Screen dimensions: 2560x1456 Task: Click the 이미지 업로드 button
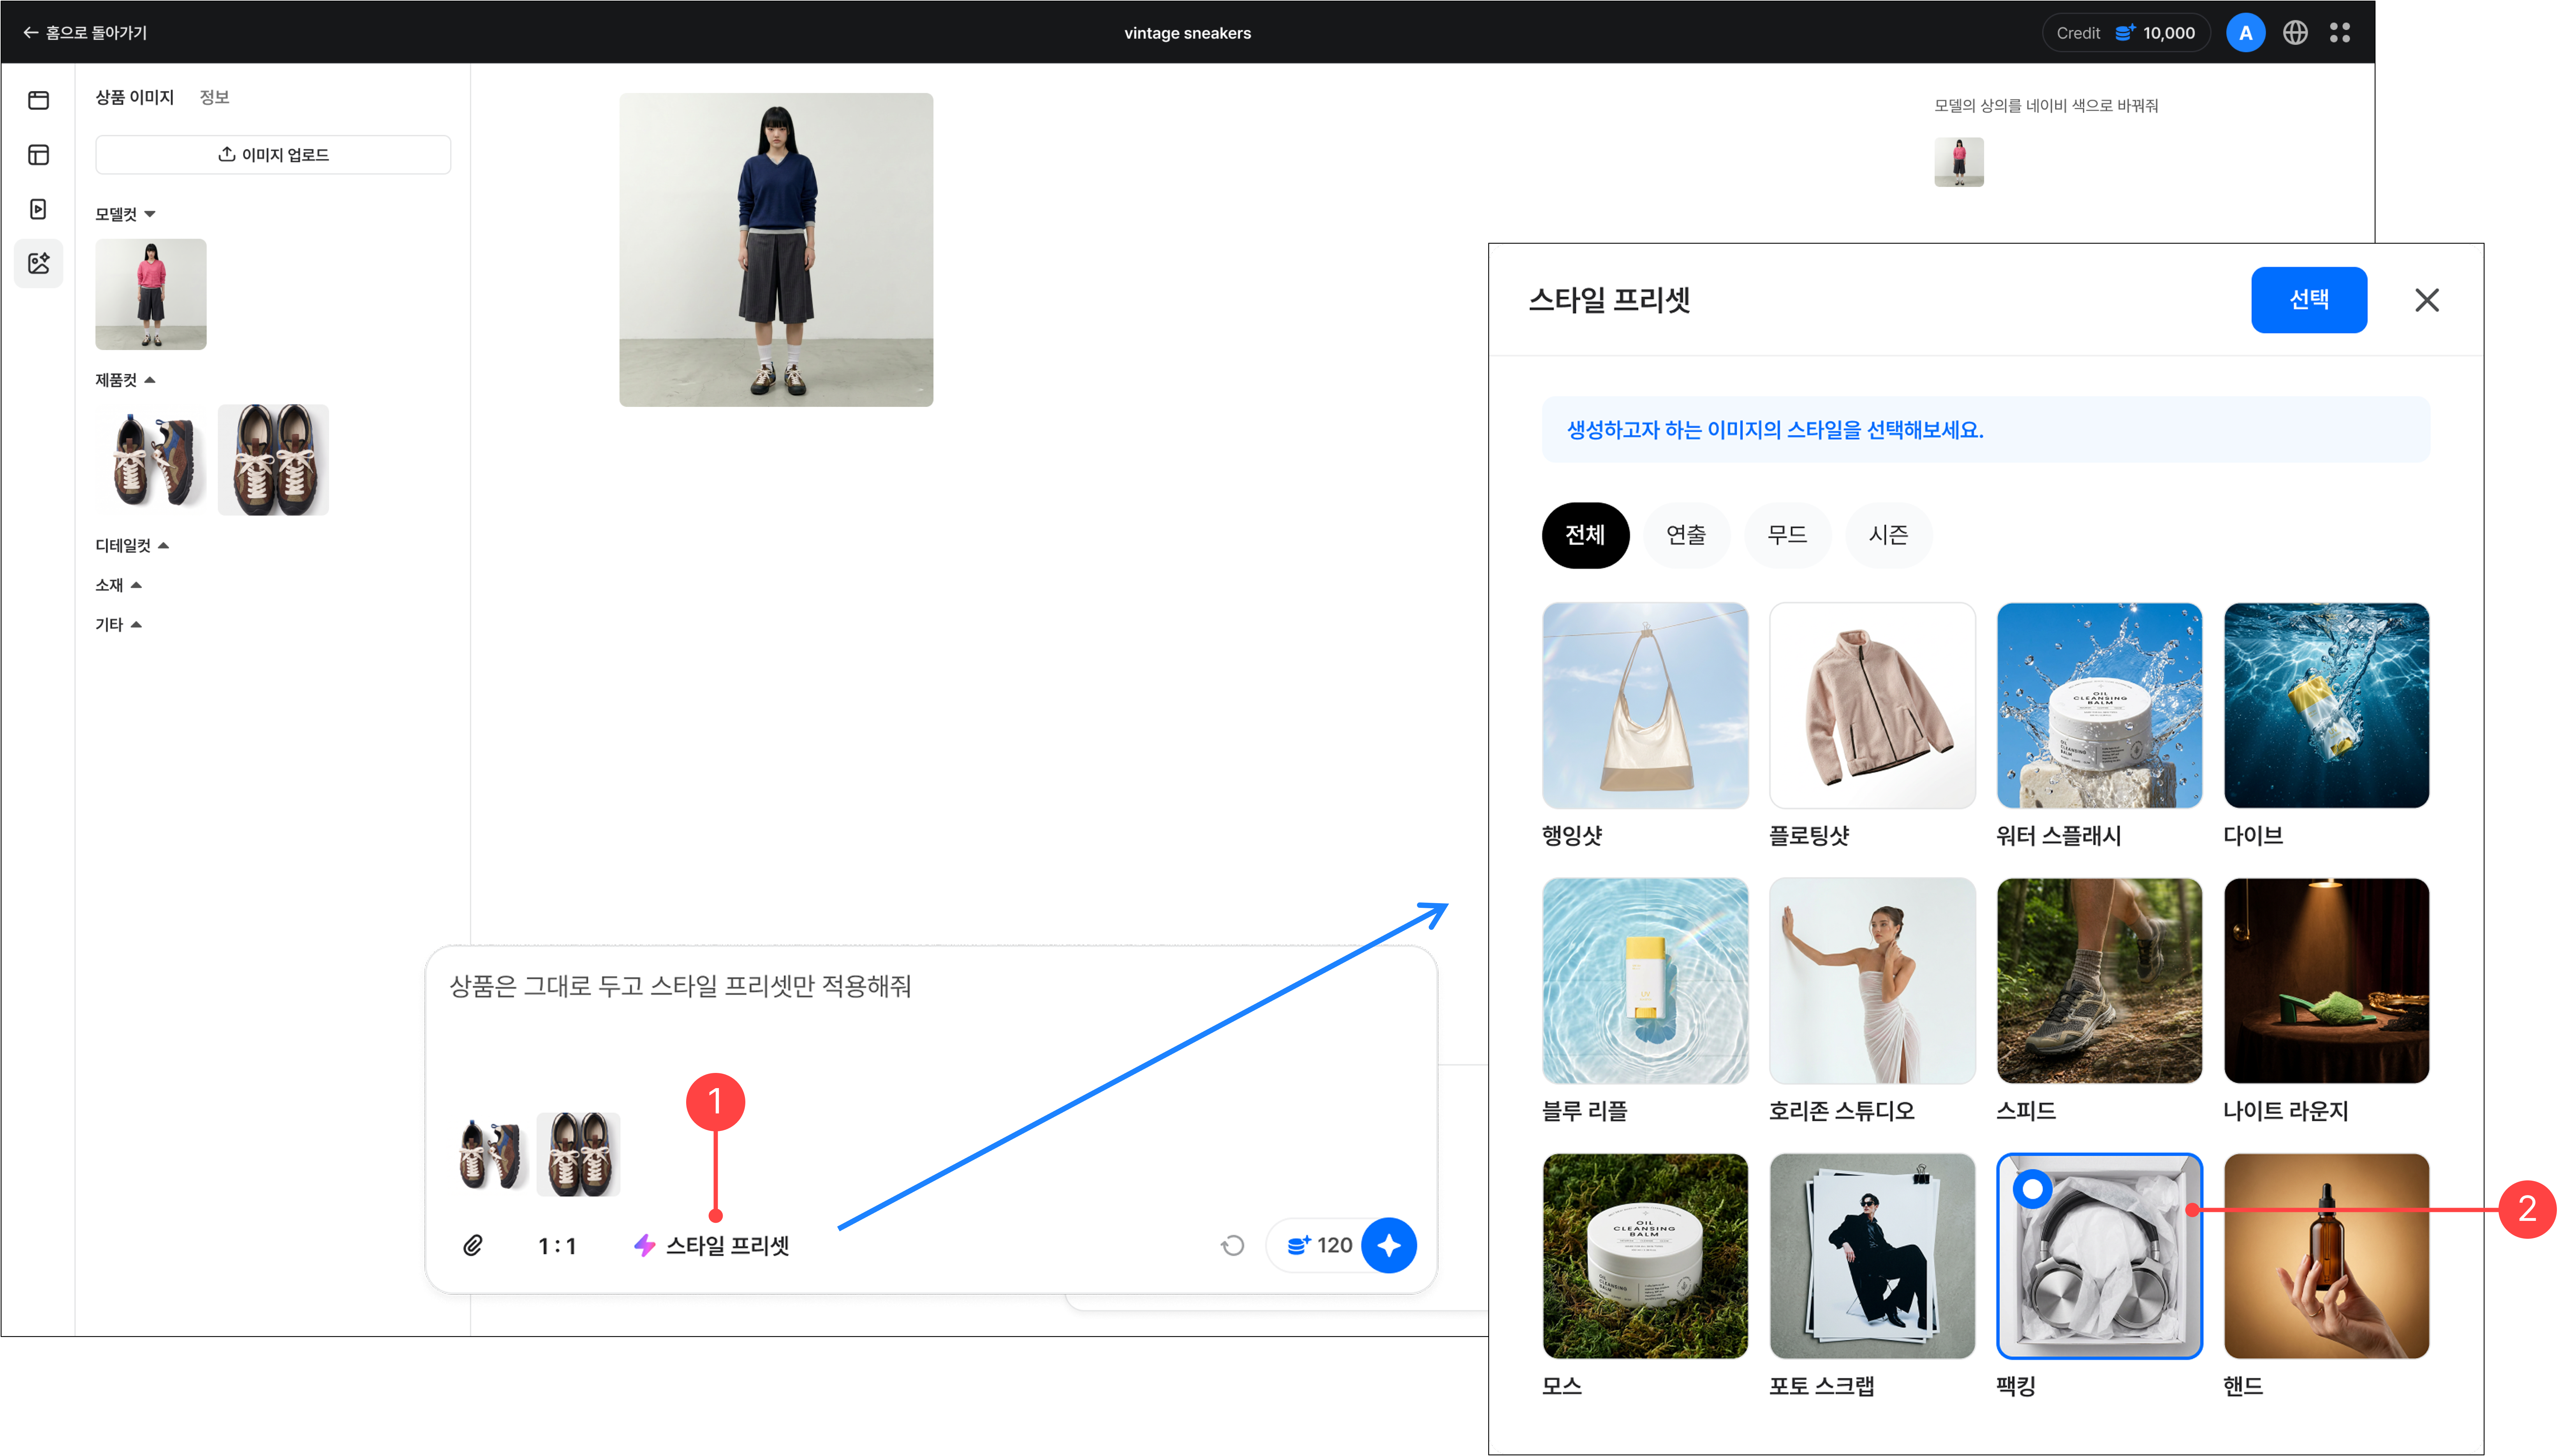(273, 155)
